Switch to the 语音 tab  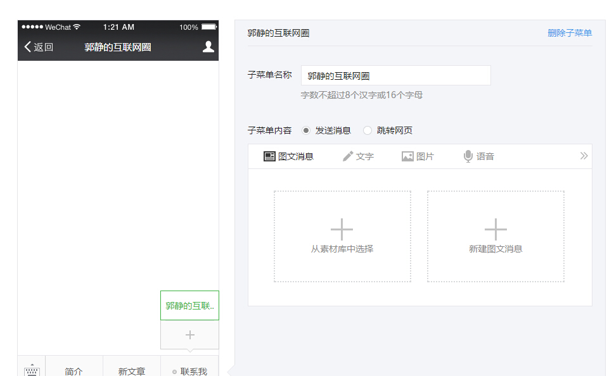[x=478, y=156]
